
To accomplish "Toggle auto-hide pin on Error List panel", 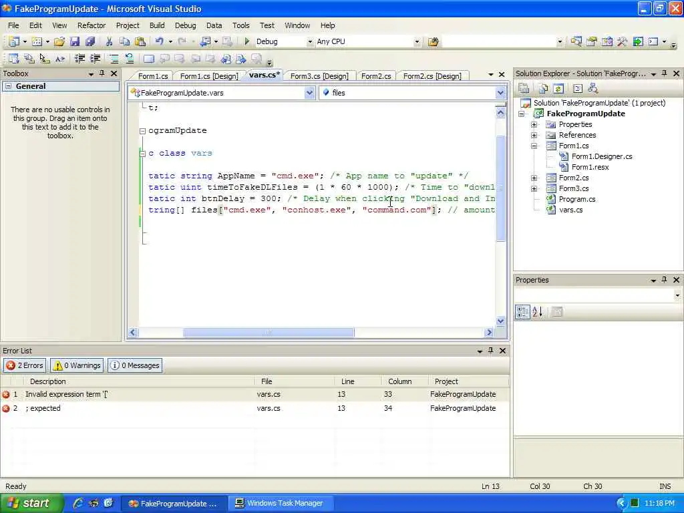I will 491,351.
